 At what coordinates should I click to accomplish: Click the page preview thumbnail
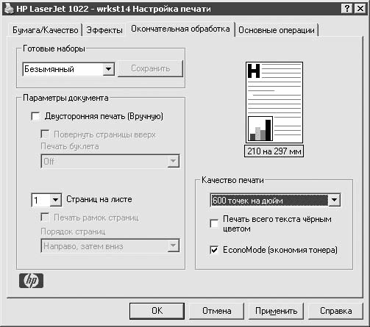pos(274,102)
